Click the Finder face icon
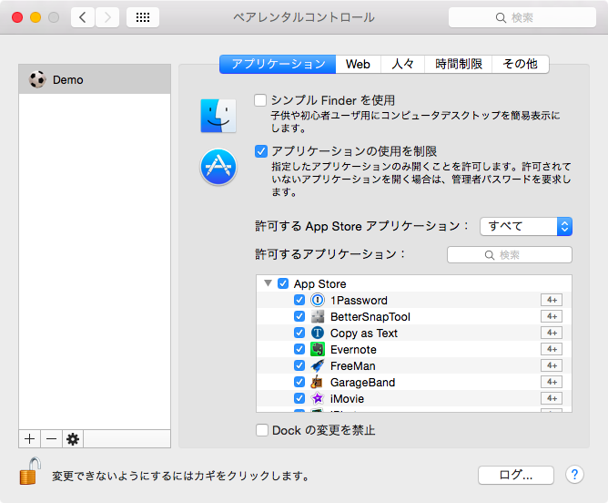 pos(218,116)
